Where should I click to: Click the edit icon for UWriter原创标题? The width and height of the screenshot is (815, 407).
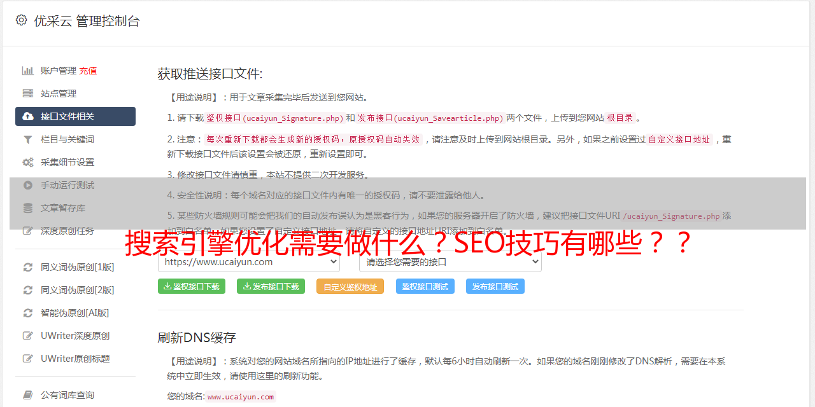(x=28, y=359)
